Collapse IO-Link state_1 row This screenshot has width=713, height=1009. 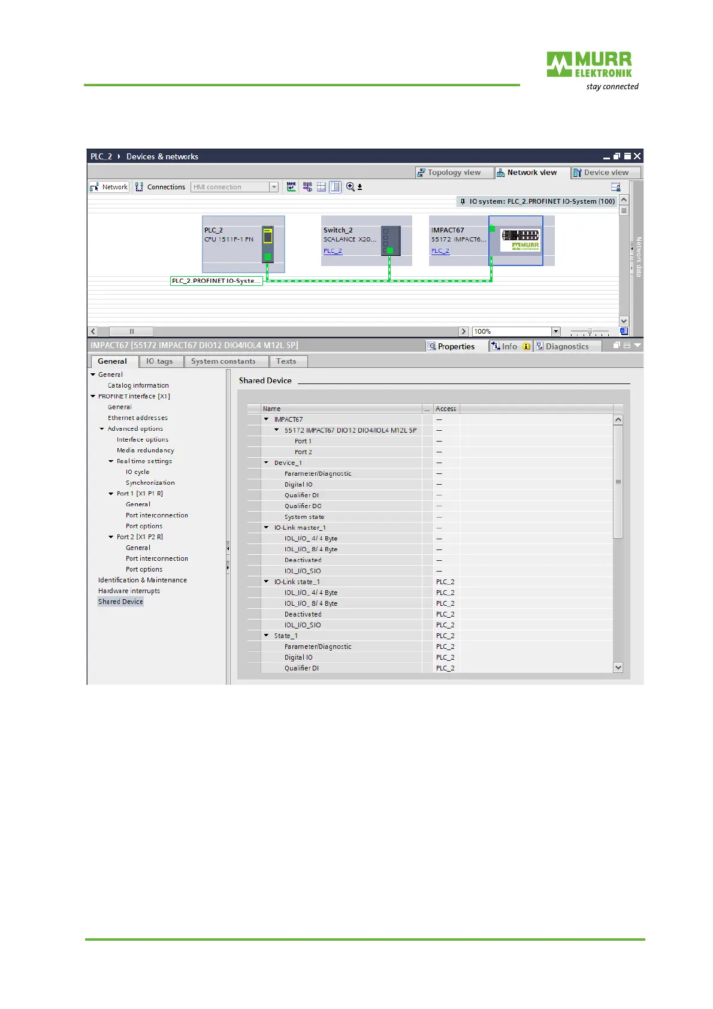point(267,581)
